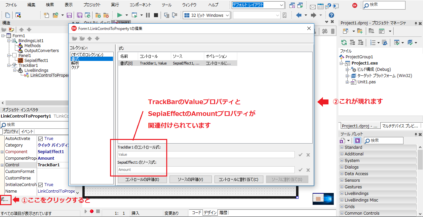
Task: Collapse the Project1.exe tree node
Action: click(x=341, y=64)
